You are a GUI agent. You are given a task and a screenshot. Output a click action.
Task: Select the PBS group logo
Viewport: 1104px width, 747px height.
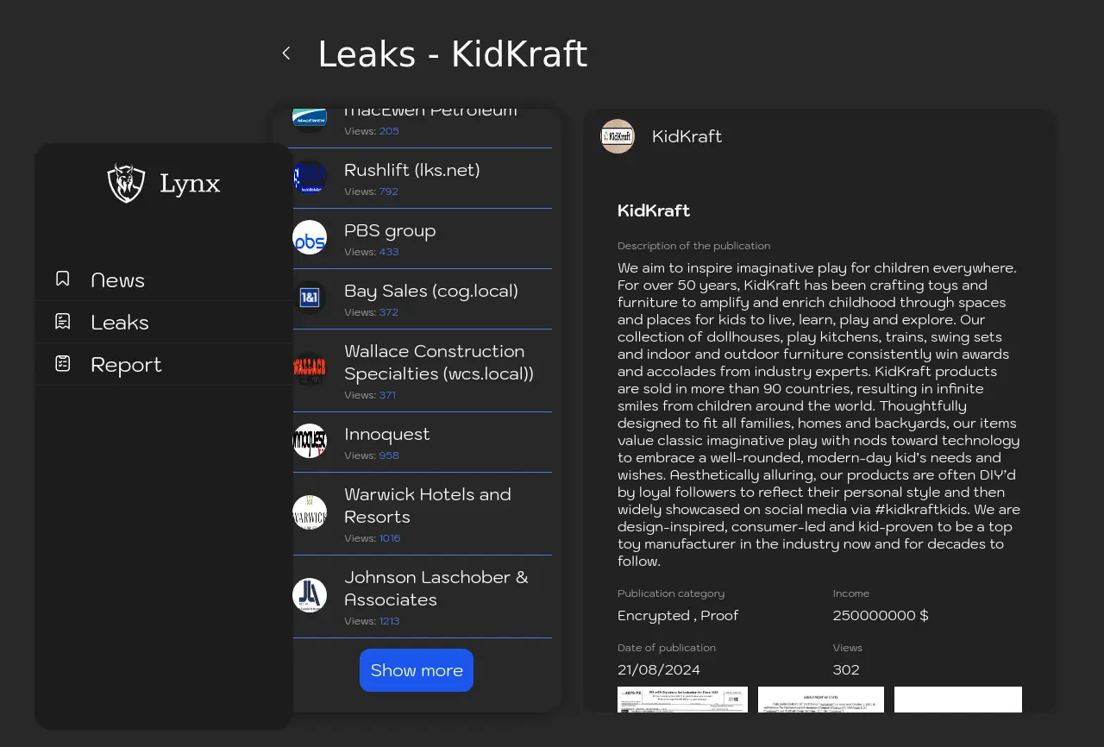point(310,238)
